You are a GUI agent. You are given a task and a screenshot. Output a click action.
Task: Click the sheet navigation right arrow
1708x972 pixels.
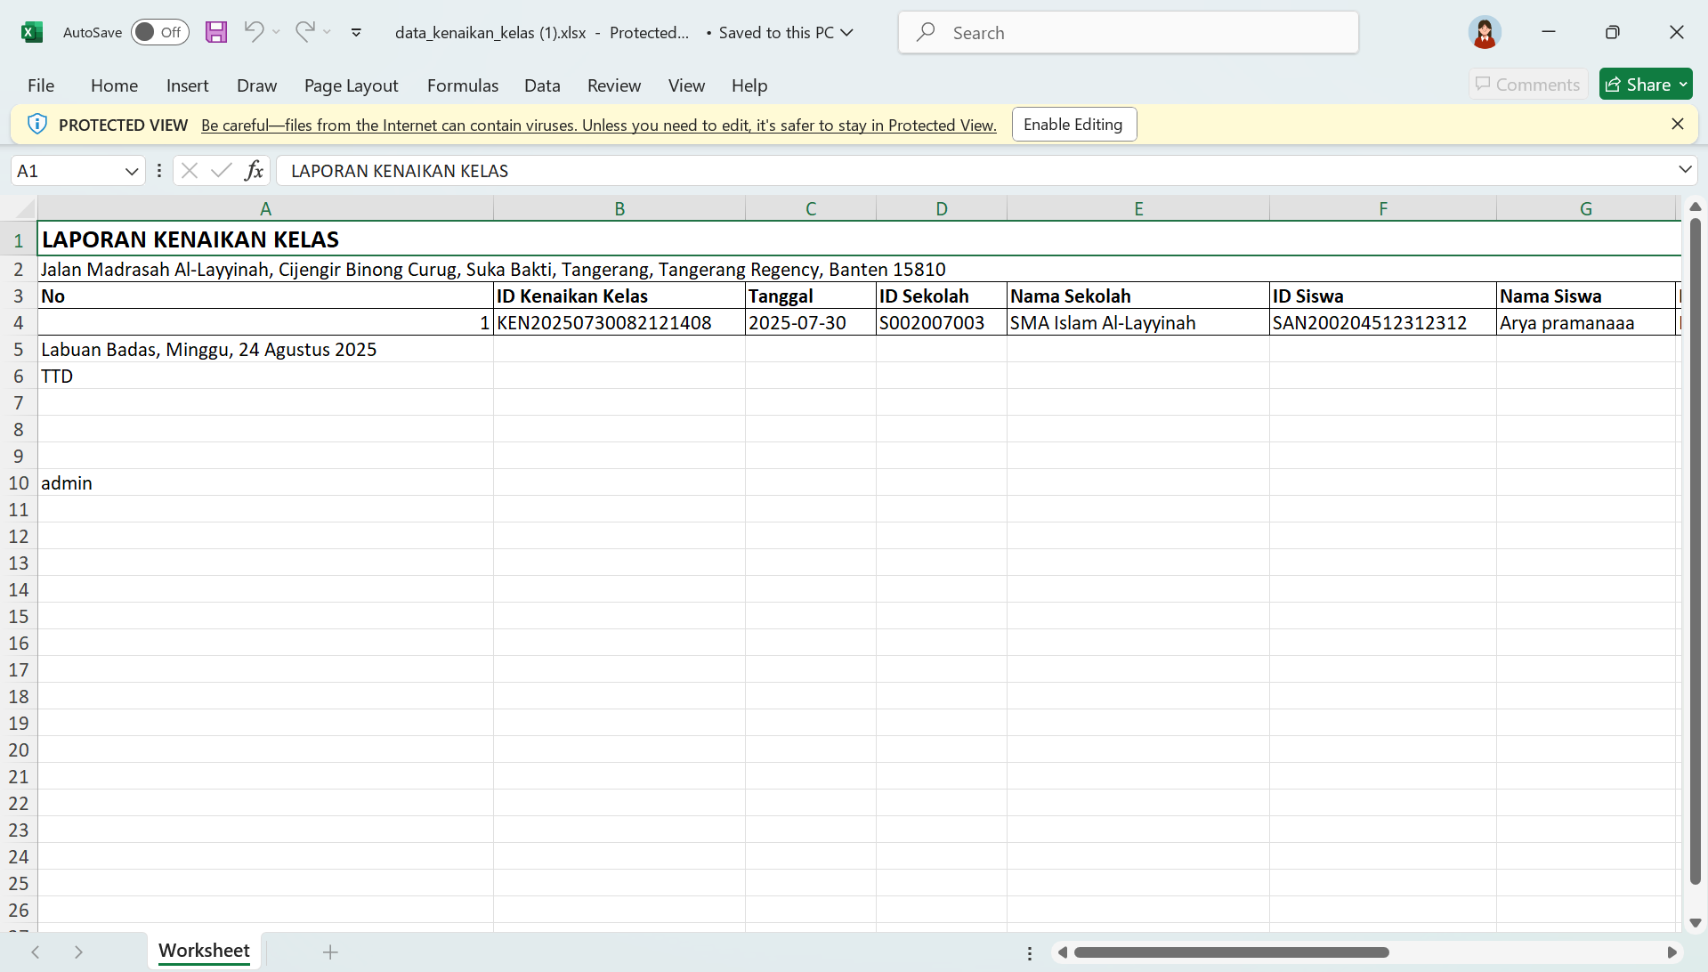pos(78,952)
